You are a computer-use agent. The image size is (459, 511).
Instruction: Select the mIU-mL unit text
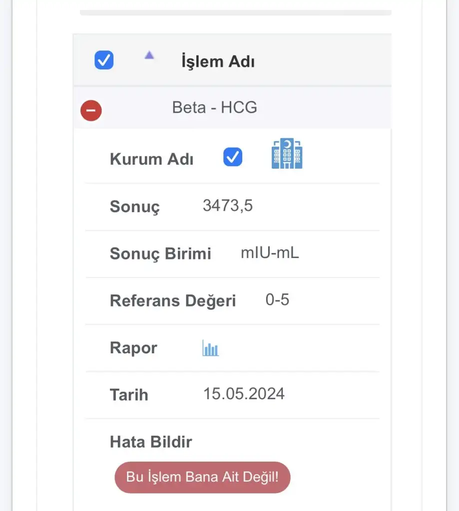pyautogui.click(x=270, y=253)
